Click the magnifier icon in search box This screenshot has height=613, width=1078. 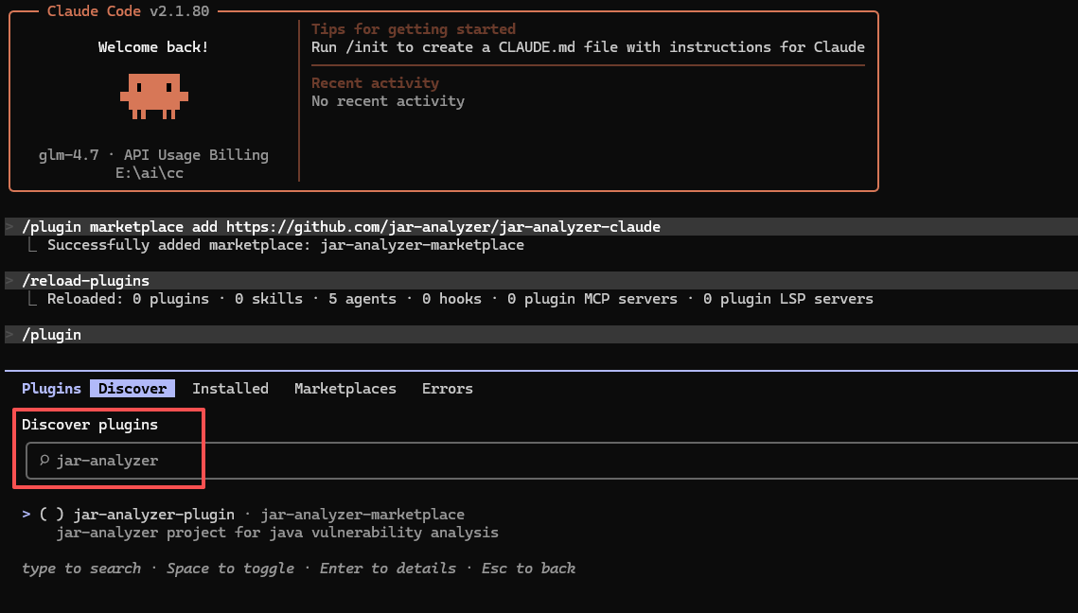[44, 460]
